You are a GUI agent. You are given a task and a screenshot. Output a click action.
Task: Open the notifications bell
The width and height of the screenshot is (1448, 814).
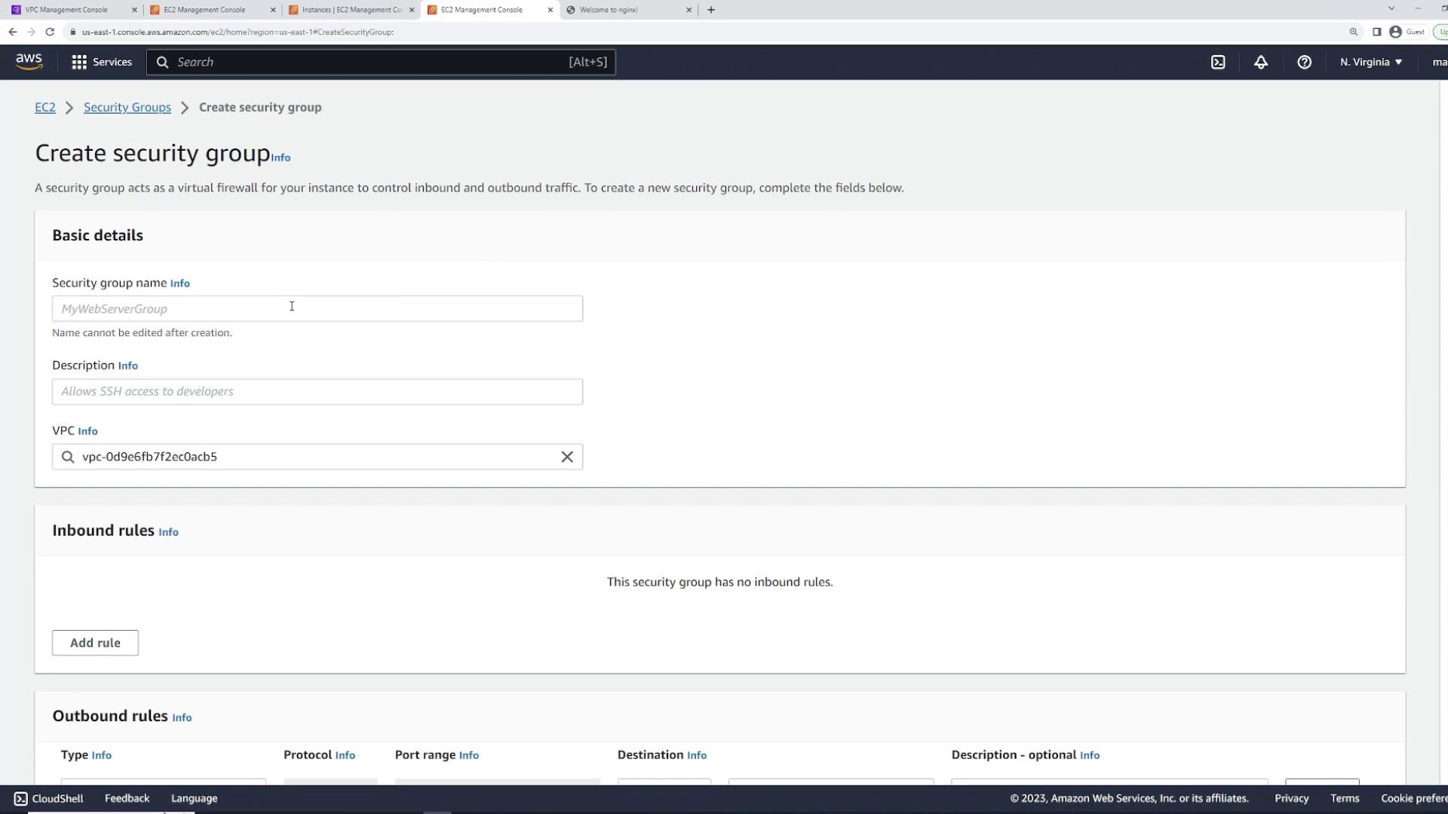click(x=1261, y=62)
